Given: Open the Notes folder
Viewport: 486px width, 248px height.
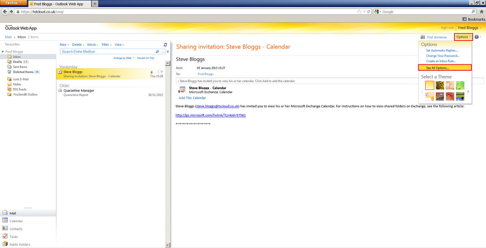Looking at the screenshot, I should (x=17, y=84).
